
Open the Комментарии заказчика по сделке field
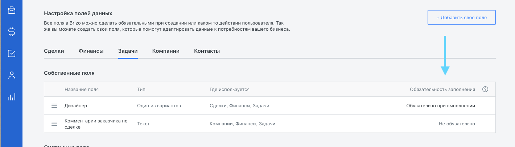click(x=96, y=124)
